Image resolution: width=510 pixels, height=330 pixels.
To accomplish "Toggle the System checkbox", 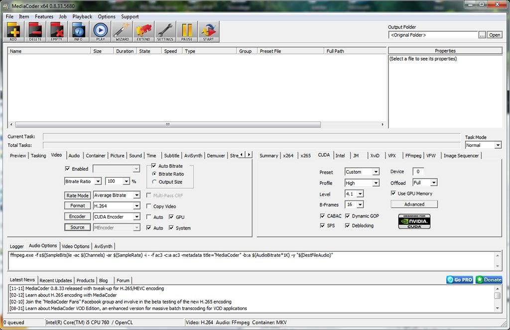I will [x=171, y=228].
